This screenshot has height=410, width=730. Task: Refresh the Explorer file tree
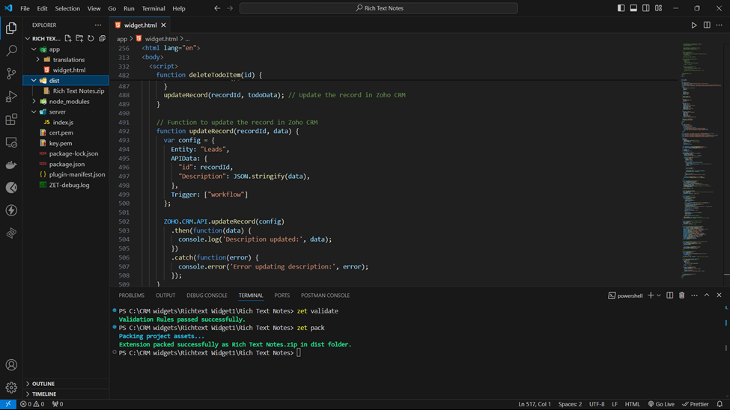pyautogui.click(x=91, y=38)
